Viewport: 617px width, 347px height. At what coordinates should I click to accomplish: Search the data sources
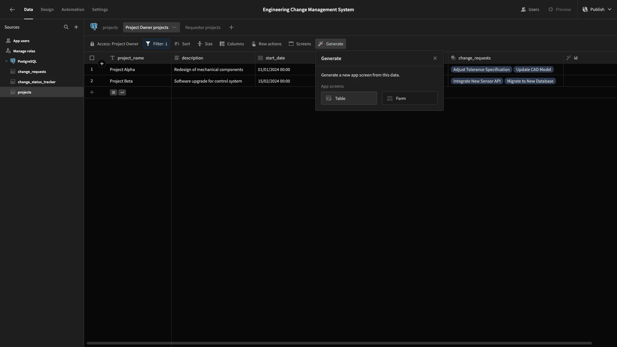click(66, 27)
